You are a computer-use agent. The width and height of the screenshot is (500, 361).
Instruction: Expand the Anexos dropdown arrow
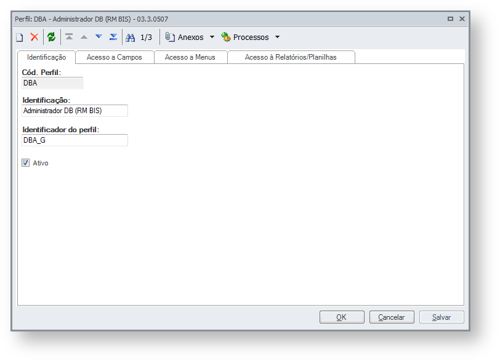212,38
